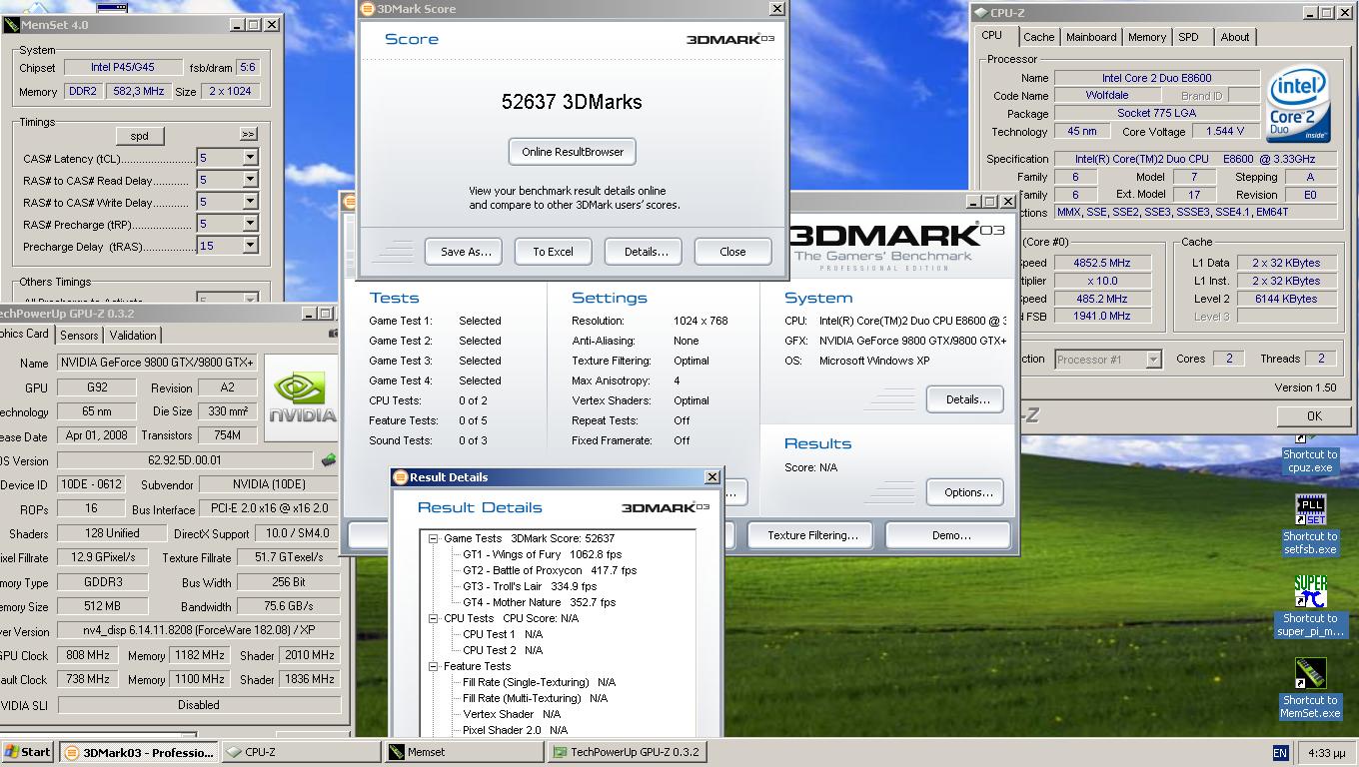Click the BIOS Version field 62.92.5D.00.01

click(185, 460)
